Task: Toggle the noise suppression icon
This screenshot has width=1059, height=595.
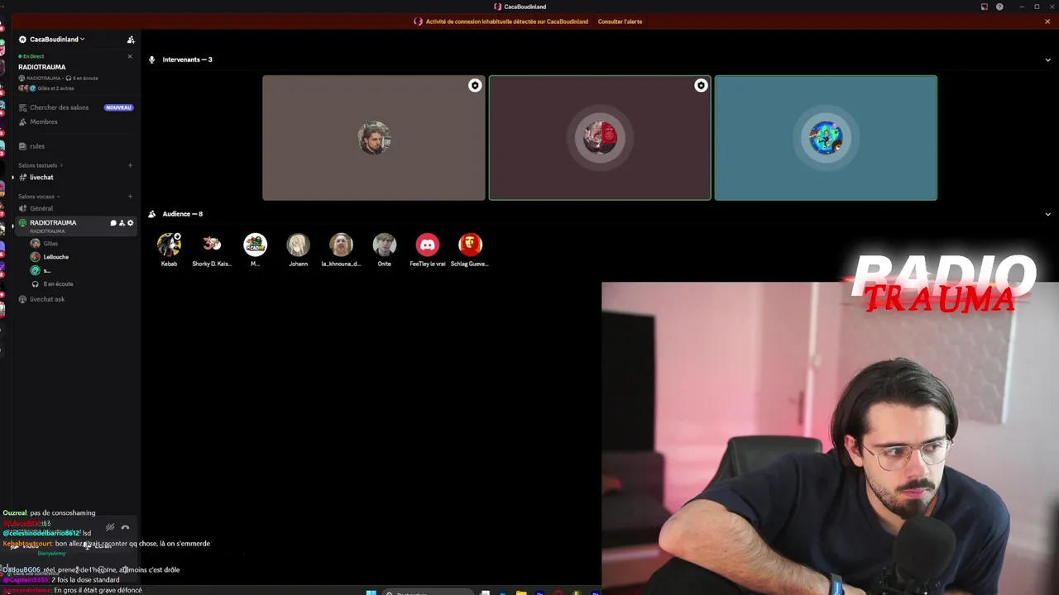Action: [110, 527]
